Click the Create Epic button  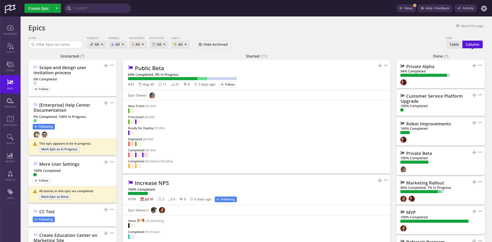tap(39, 8)
